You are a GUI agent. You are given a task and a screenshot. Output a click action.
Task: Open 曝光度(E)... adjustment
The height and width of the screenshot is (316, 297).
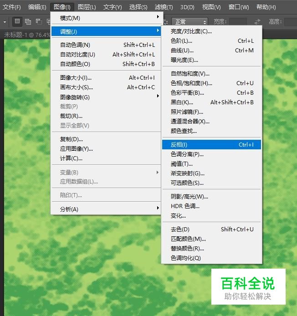211,60
